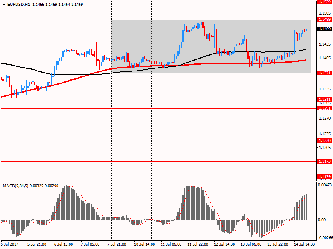Select the 1.1335 price scale value
Image resolution: width=333 pixels, height=249 pixels.
pos(325,89)
